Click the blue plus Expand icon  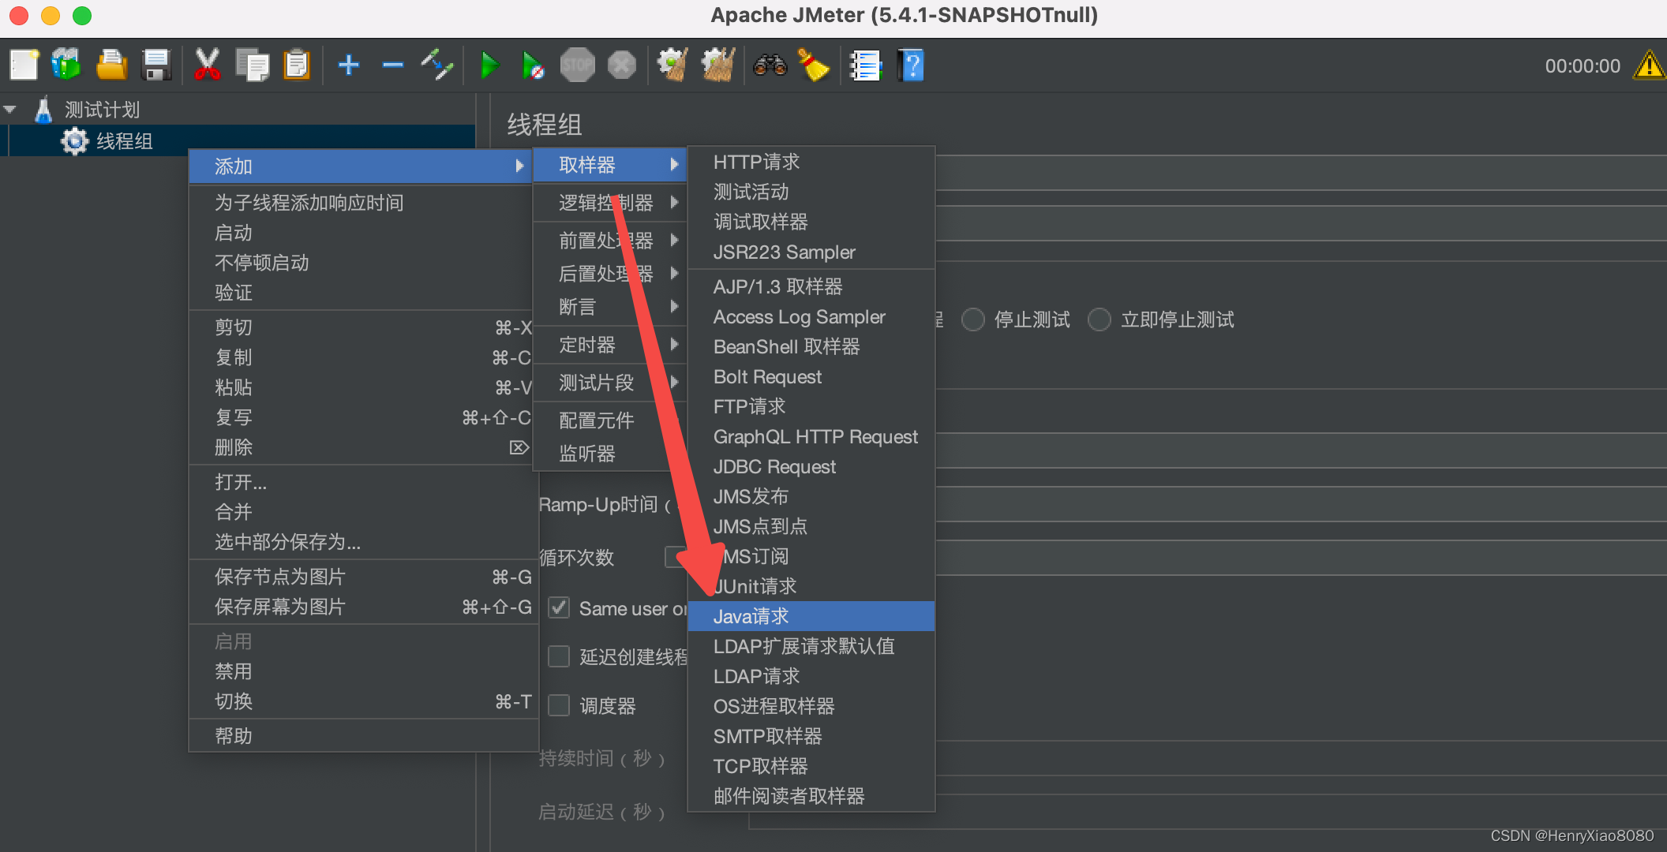(x=348, y=65)
